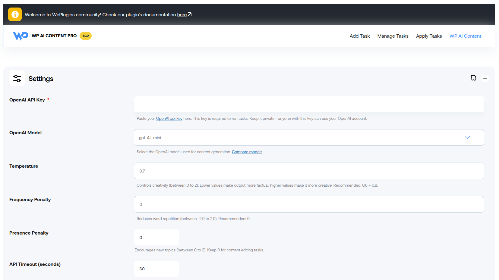Click the WP logo icon
This screenshot has height=280, width=499.
(x=21, y=36)
